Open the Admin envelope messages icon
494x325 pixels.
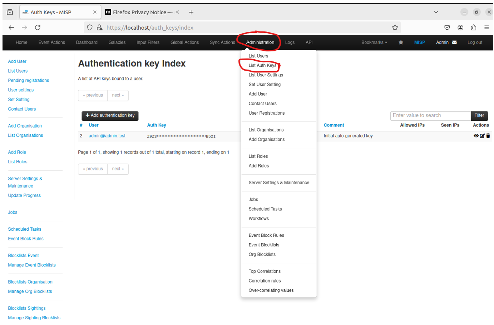click(454, 42)
